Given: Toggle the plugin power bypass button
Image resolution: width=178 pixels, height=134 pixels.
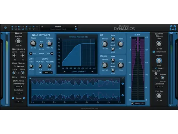Looking at the screenshot, I should [5, 28].
